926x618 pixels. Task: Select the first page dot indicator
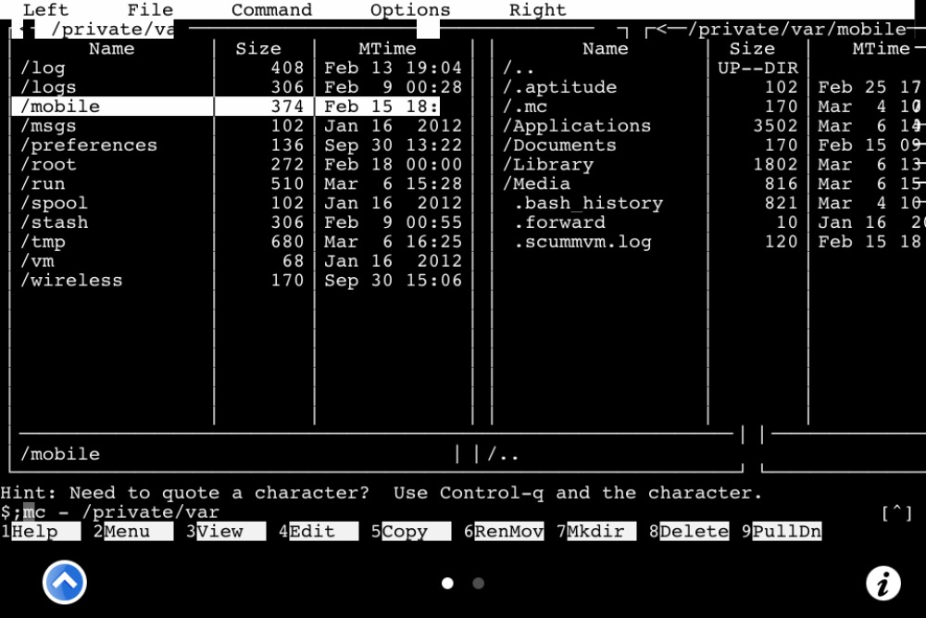click(x=447, y=584)
